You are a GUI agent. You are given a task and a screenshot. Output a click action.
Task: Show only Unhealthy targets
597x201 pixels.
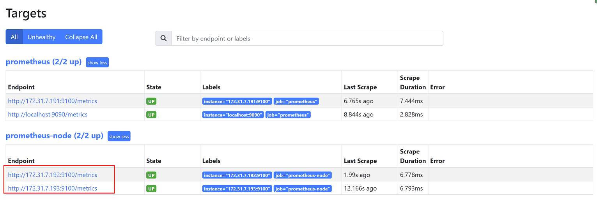[x=41, y=37]
